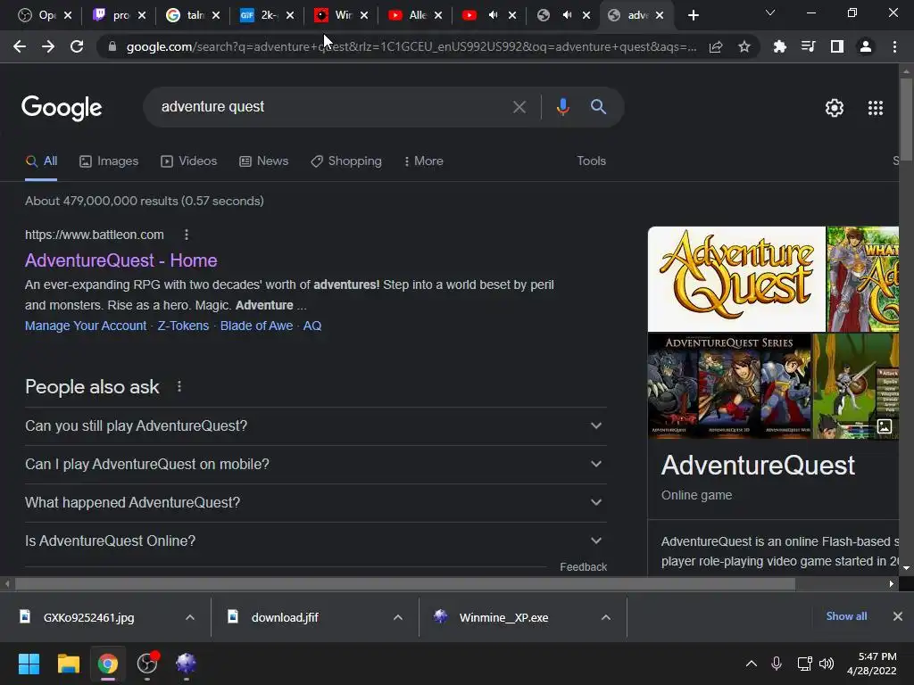The image size is (914, 685).
Task: Open the Google apps grid
Action: click(876, 108)
